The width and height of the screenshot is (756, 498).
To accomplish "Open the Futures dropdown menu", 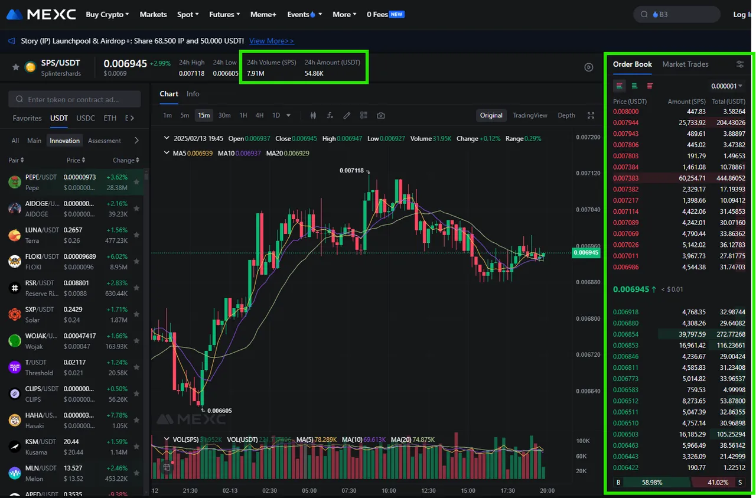I will point(224,14).
